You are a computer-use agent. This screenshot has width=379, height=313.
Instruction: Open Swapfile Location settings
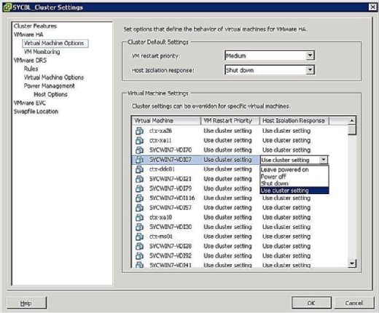(36, 112)
